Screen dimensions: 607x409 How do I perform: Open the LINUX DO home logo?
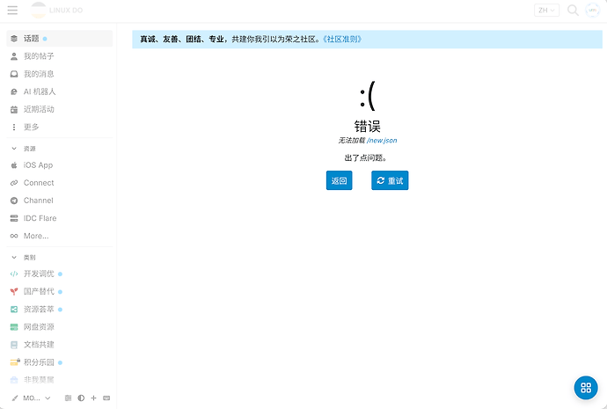pyautogui.click(x=57, y=10)
